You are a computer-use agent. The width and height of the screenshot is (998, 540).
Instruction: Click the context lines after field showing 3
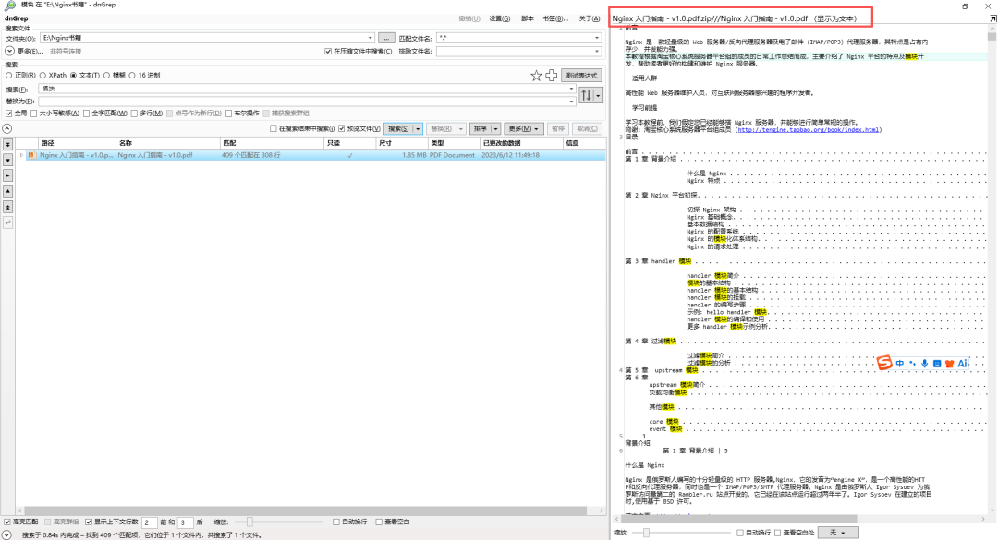pos(185,522)
